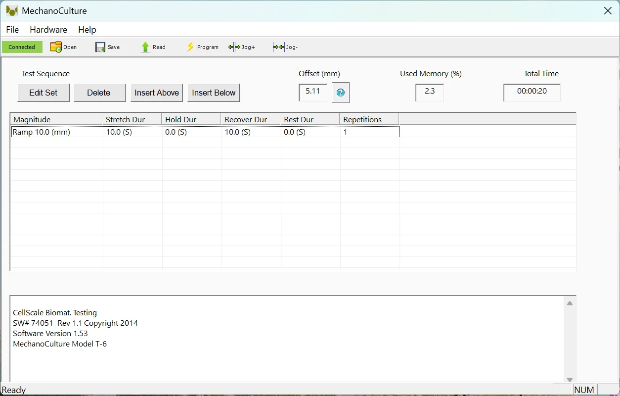
Task: Click the Offset (mm) field showing 5.11
Action: click(x=313, y=92)
